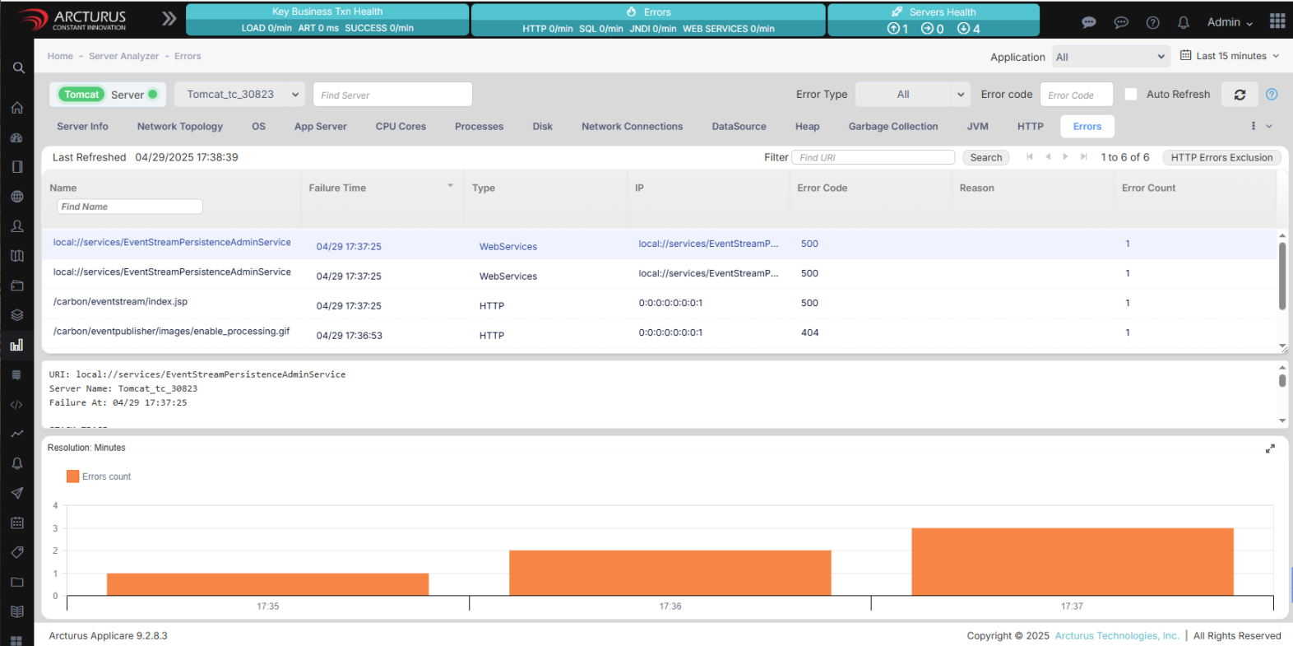Image resolution: width=1293 pixels, height=646 pixels.
Task: Click the Key Business Txn Health panel
Action: point(327,20)
